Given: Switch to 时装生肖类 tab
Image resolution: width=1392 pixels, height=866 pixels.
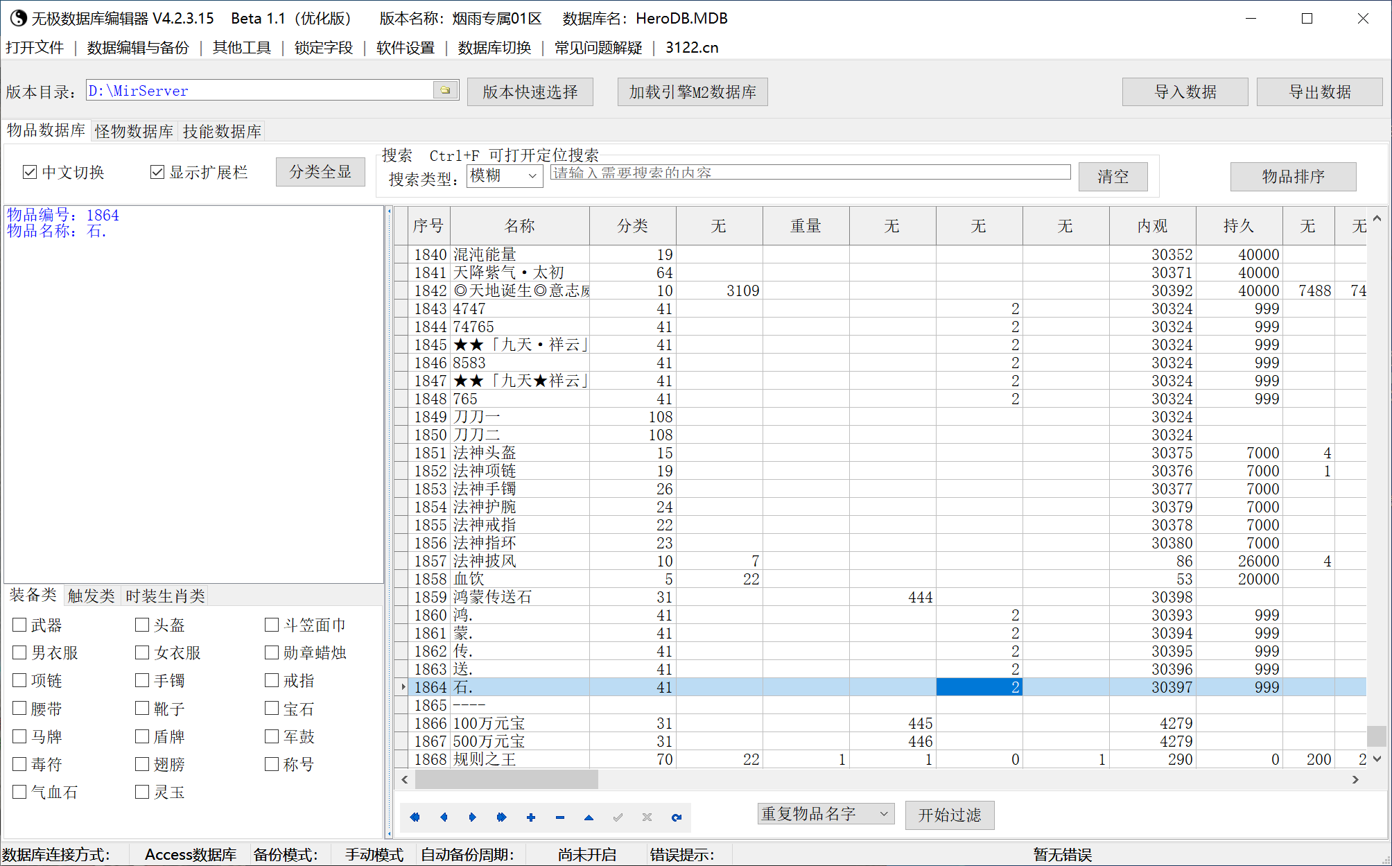Looking at the screenshot, I should point(166,596).
